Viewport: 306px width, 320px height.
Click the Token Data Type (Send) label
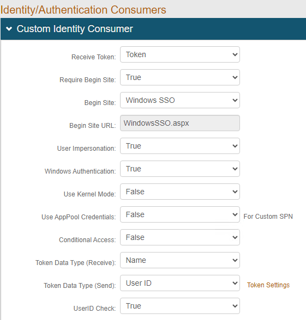pyautogui.click(x=80, y=286)
